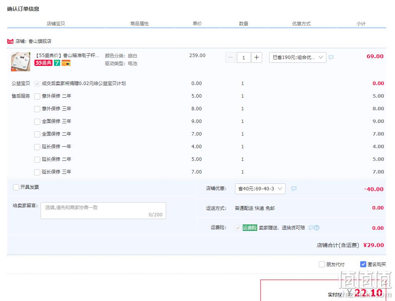Click the 数量 column header
This screenshot has height=301, width=395.
(x=243, y=24)
